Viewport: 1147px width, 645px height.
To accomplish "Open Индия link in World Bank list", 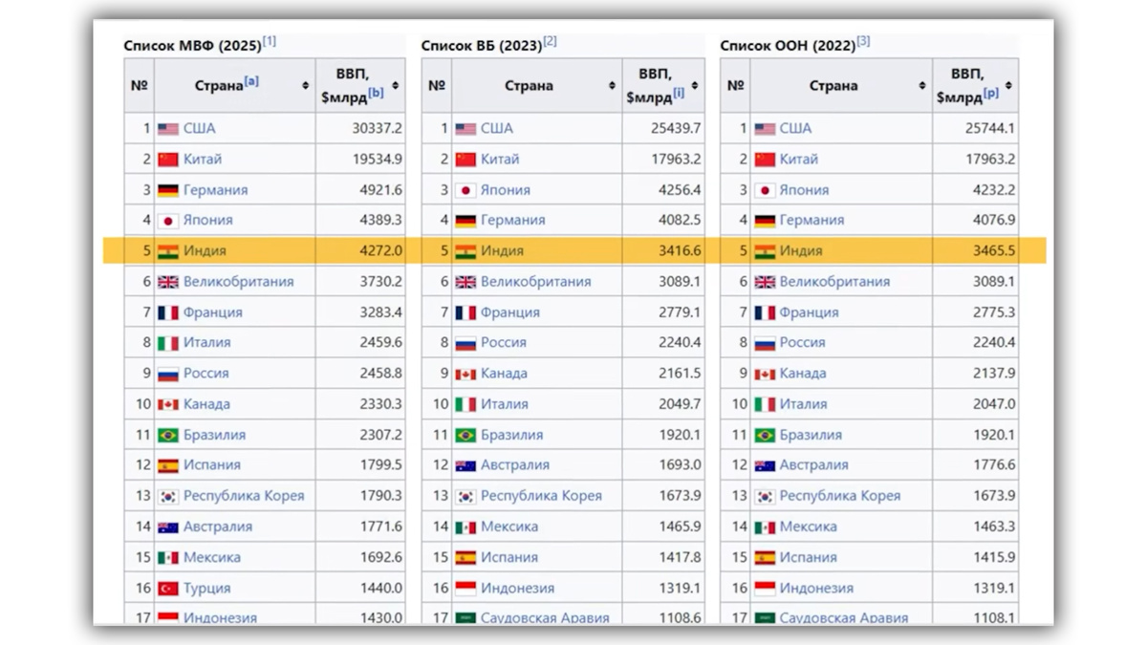I will 502,250.
